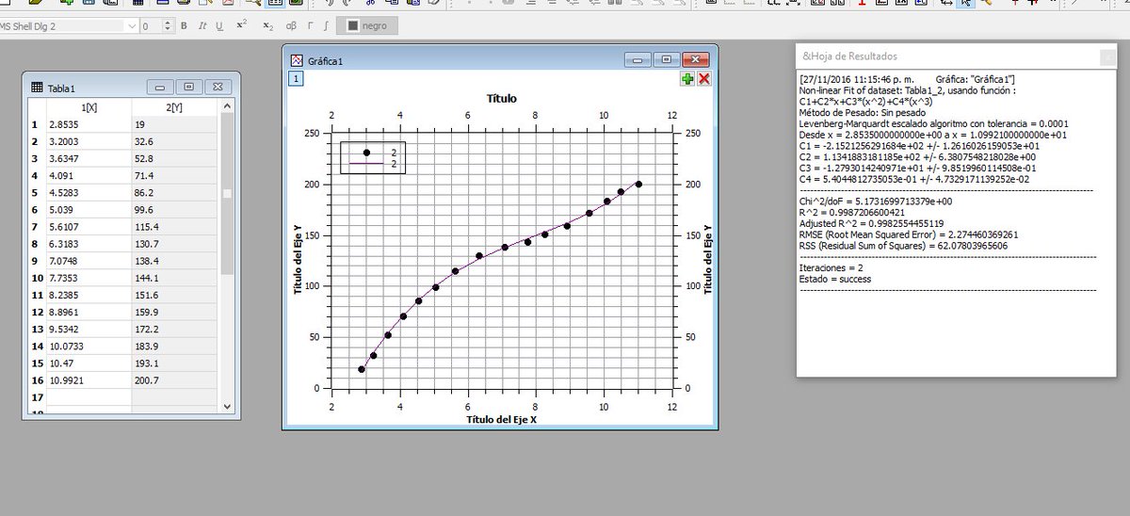Select cell with value 2.8535

pyautogui.click(x=89, y=124)
